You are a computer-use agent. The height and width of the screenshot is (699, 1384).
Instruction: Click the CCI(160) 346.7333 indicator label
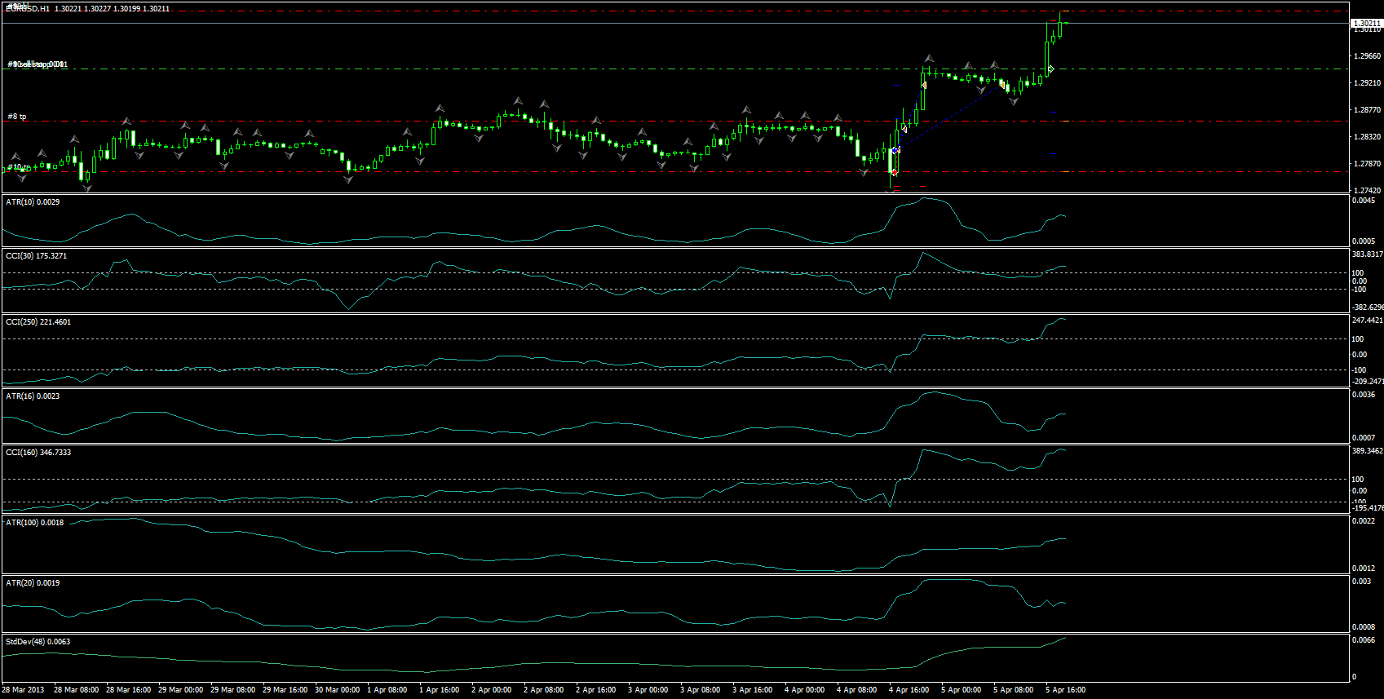tap(38, 452)
